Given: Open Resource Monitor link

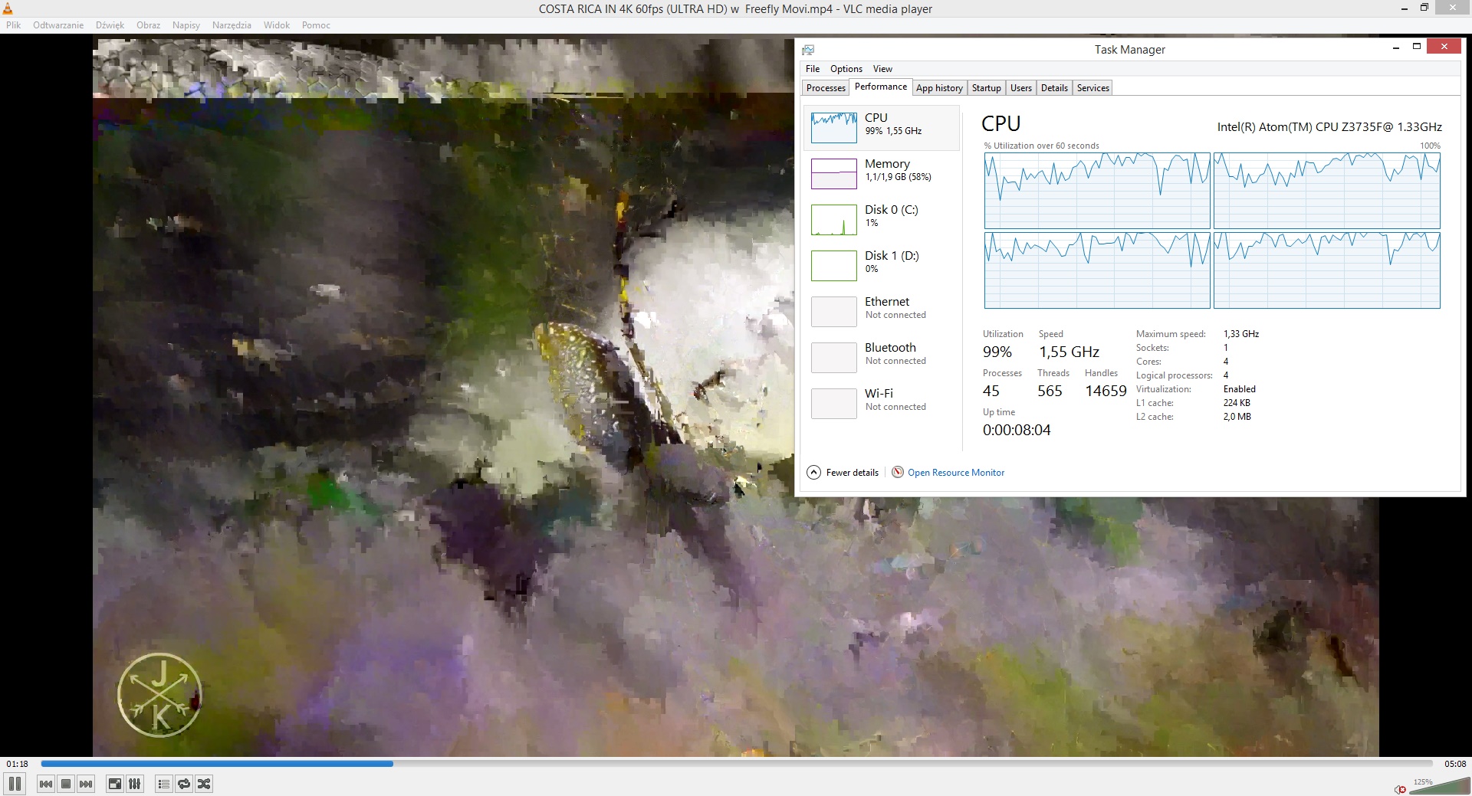Looking at the screenshot, I should coord(956,473).
